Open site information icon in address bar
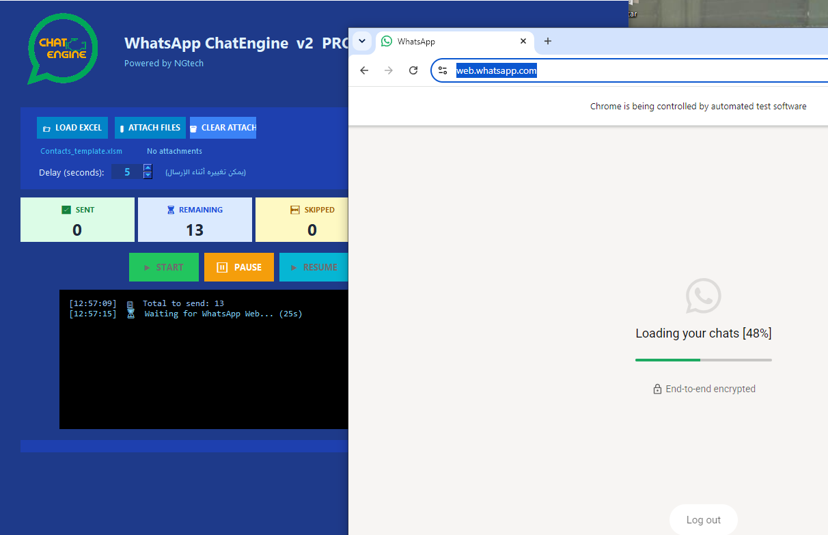The height and width of the screenshot is (535, 828). pyautogui.click(x=443, y=70)
